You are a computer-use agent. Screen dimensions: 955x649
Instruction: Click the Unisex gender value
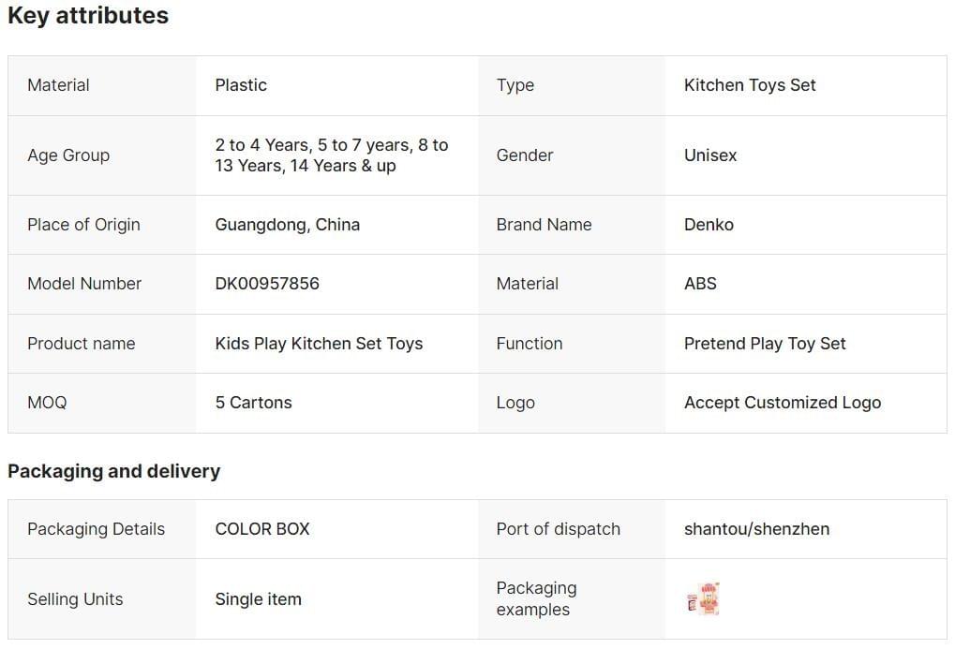pos(710,155)
